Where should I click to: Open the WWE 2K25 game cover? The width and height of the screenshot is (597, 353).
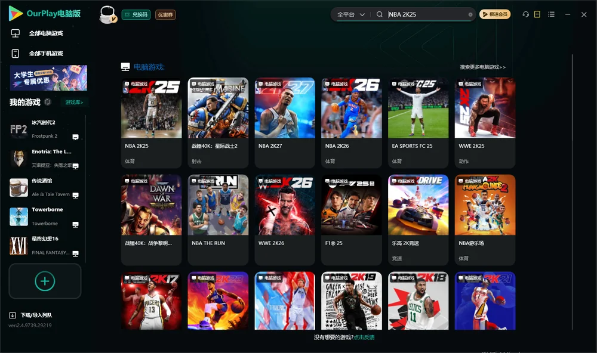485,108
